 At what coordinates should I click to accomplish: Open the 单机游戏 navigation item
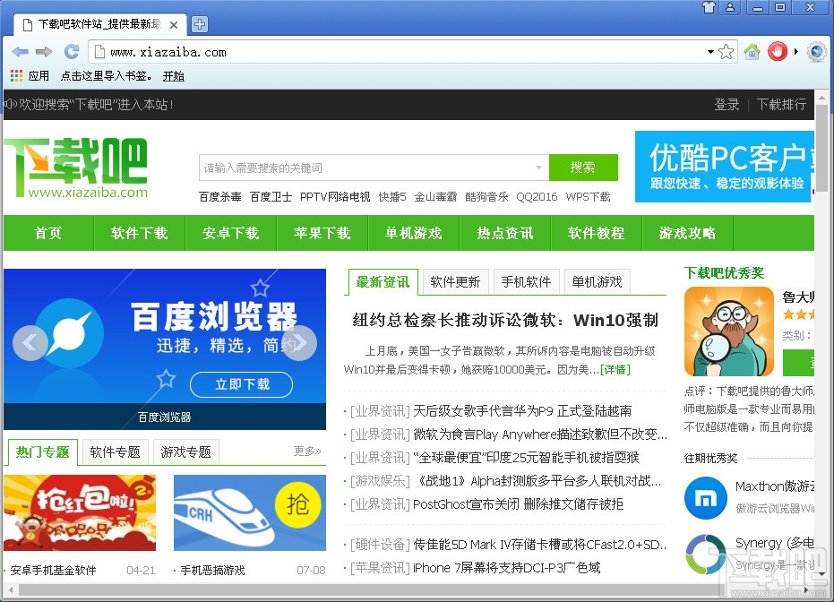click(414, 233)
